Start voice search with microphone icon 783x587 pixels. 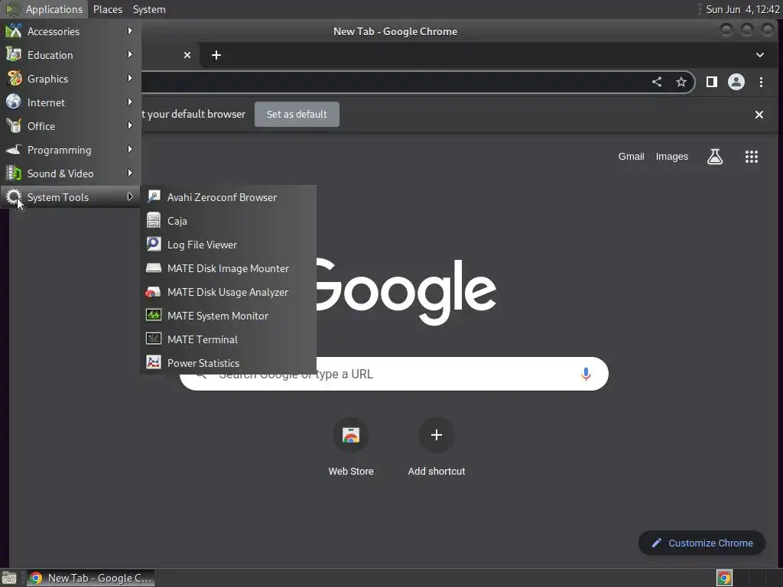tap(586, 374)
